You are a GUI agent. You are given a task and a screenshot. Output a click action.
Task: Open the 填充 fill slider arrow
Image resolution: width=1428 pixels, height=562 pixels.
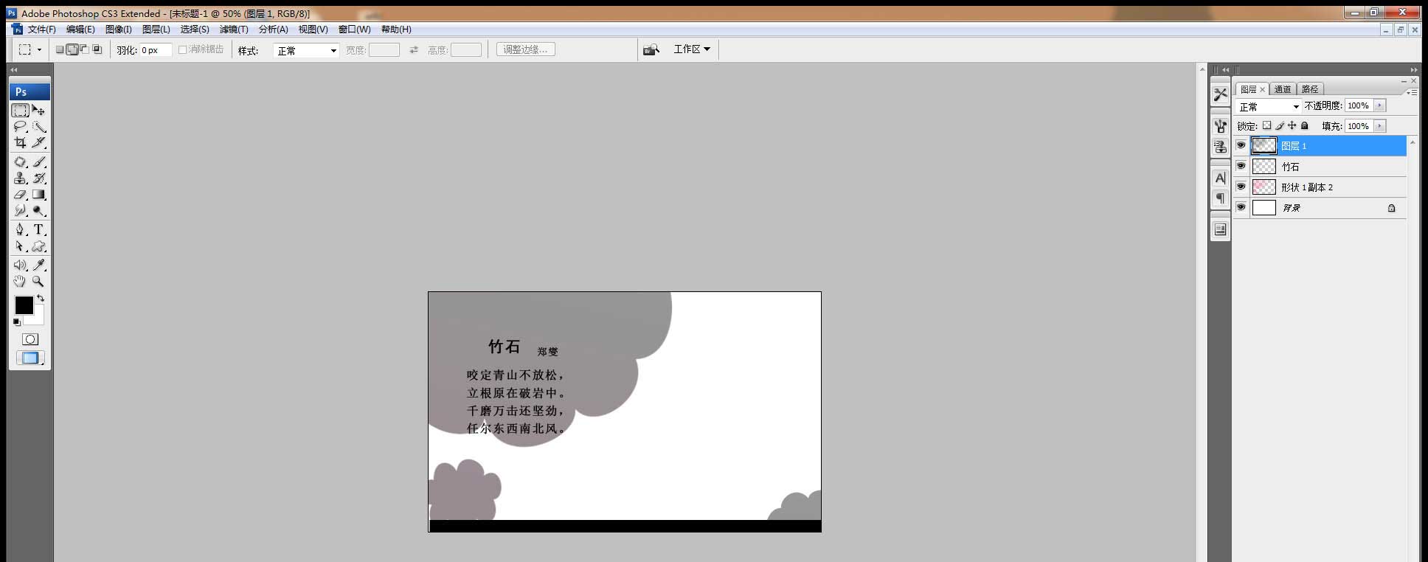[x=1380, y=126]
